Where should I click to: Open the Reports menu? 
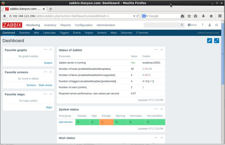tap(66, 25)
